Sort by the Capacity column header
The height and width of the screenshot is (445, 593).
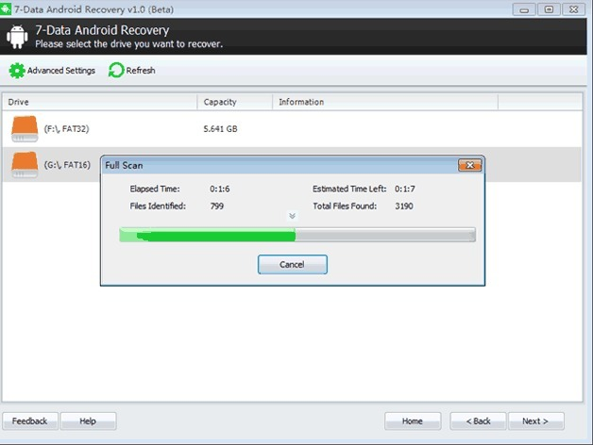click(234, 102)
